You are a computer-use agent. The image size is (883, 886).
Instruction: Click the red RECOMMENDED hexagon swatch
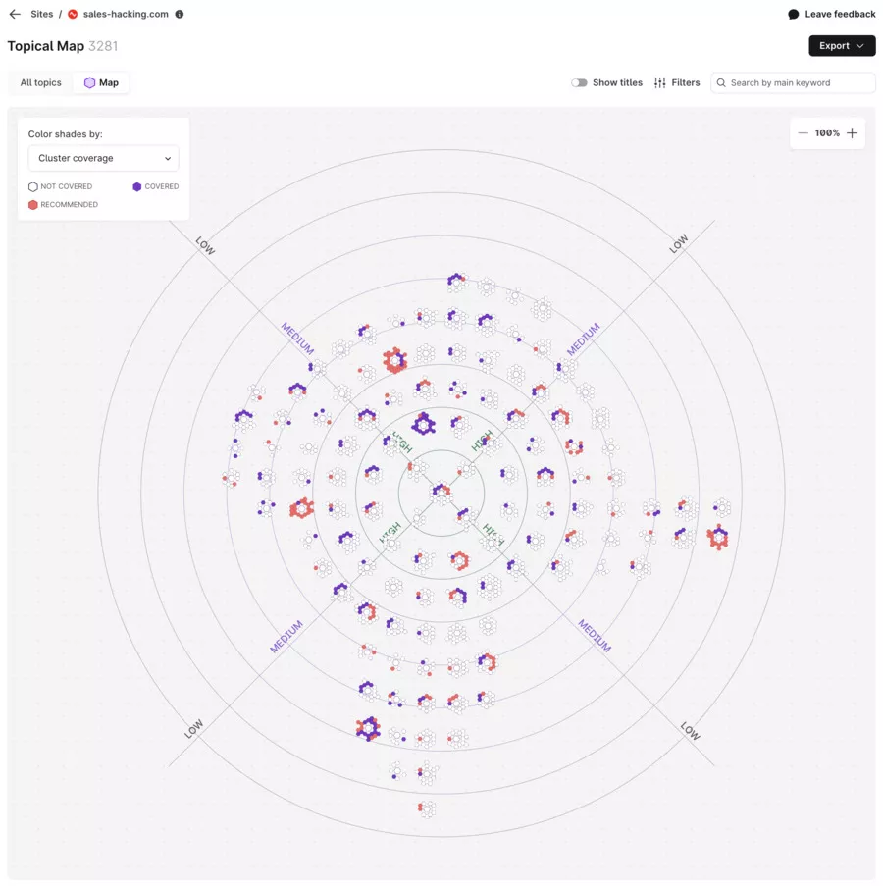[31, 204]
